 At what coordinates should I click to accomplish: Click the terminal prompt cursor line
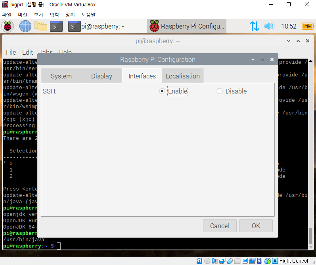pos(32,246)
